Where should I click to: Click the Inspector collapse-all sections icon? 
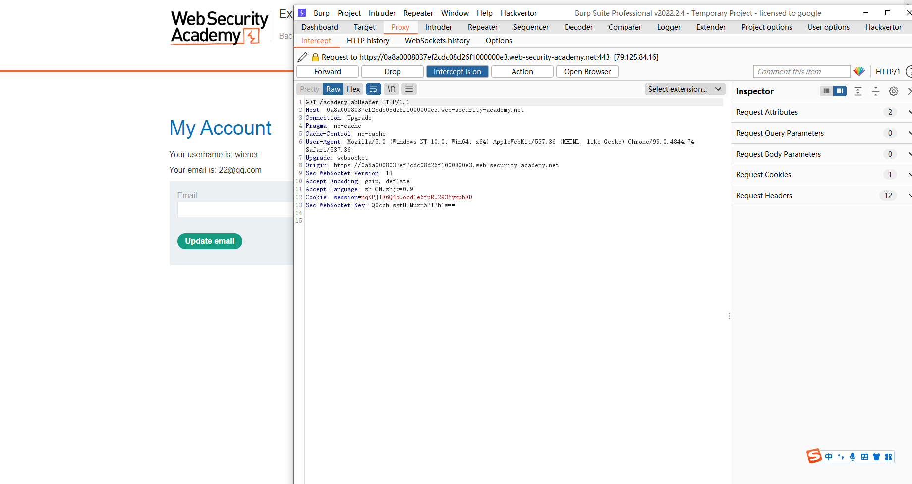[x=876, y=91]
